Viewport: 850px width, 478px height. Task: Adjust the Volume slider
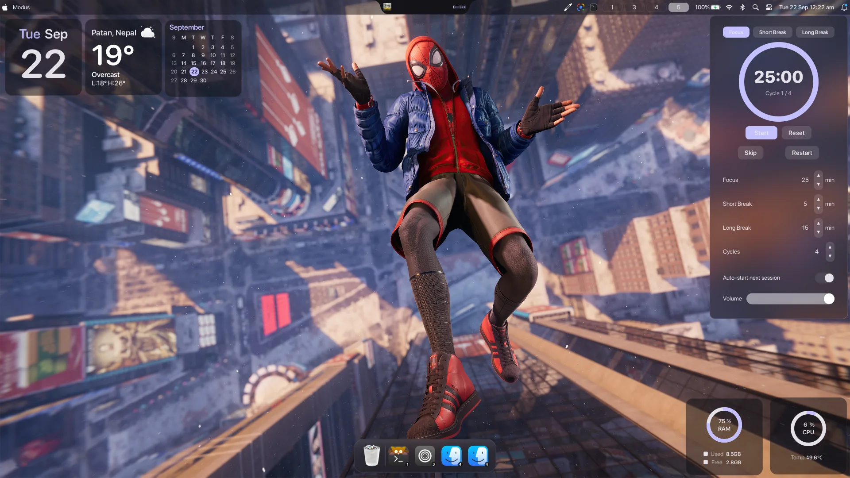[790, 299]
